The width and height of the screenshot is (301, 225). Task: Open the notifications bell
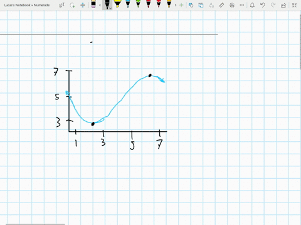[252, 5]
